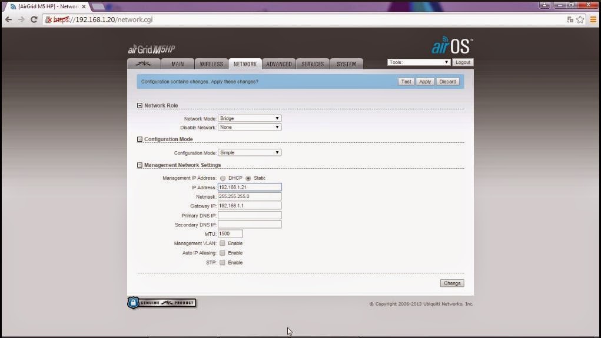Screen dimensions: 601x338
Task: Click the Change button
Action: [x=452, y=283]
